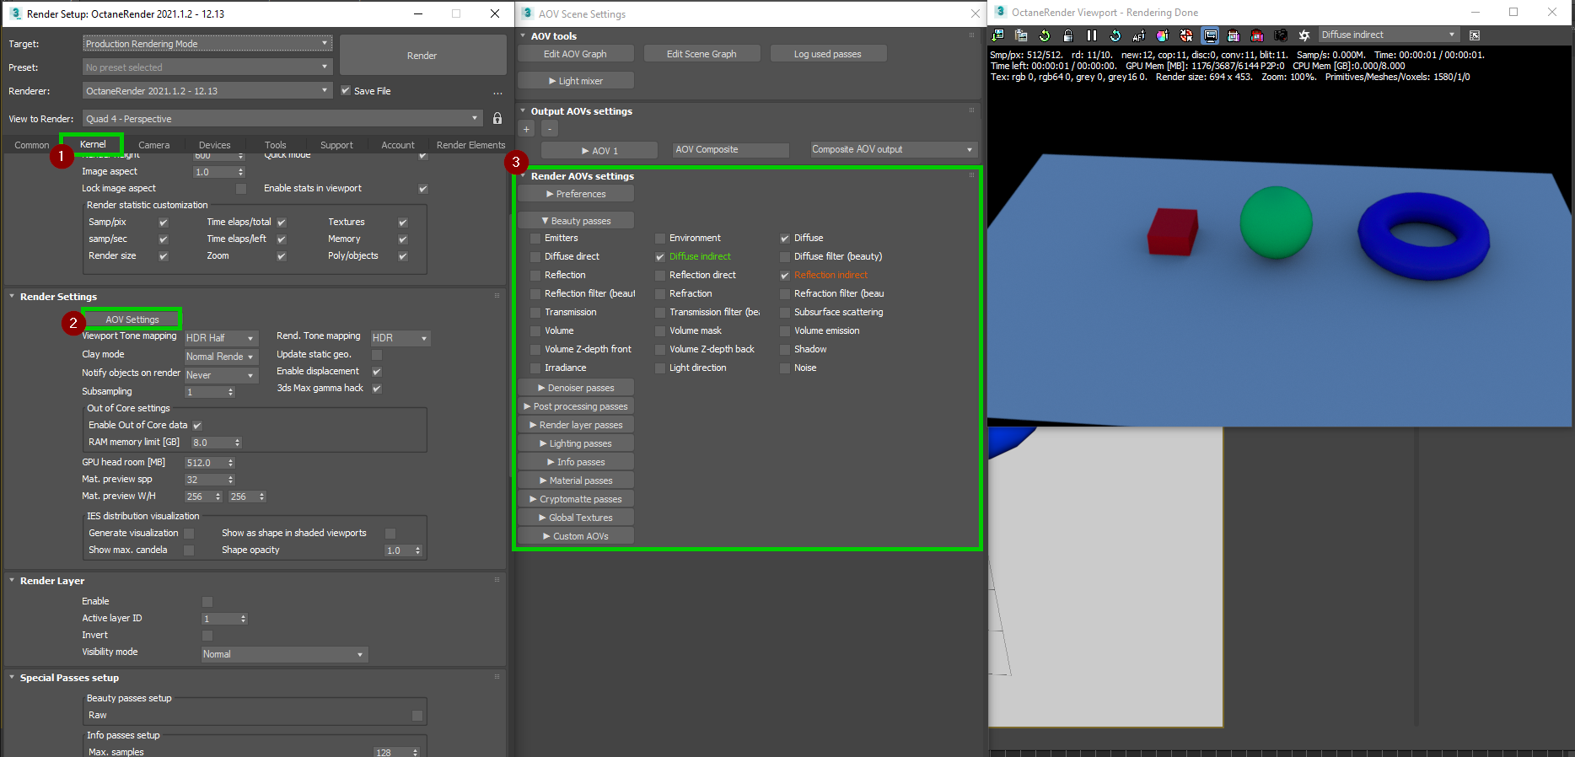Toggle Enable stats in viewport checkbox
Viewport: 1575px width, 757px height.
[423, 189]
